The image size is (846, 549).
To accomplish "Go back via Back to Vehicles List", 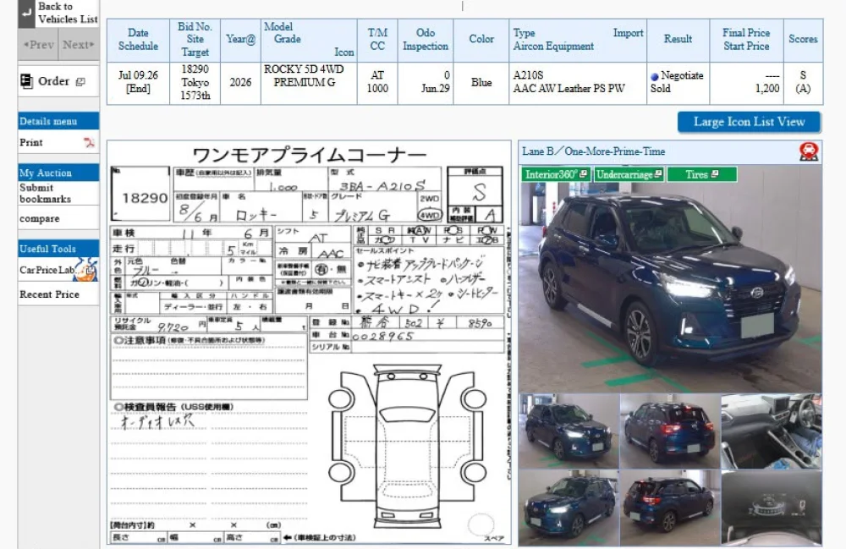I will coord(68,13).
